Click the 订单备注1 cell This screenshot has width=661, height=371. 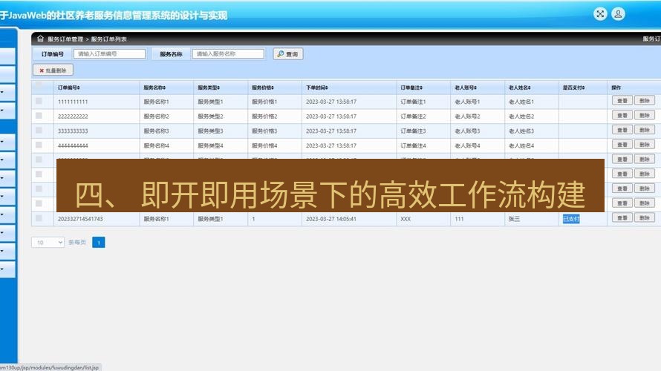(x=413, y=102)
